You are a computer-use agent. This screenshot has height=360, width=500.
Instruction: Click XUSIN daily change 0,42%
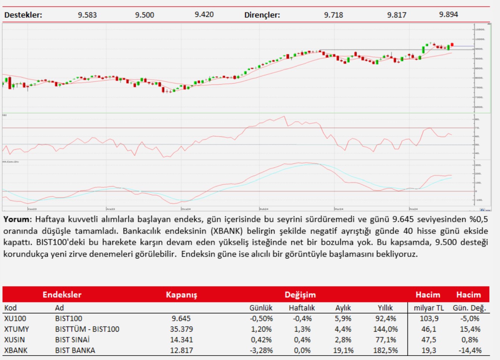click(261, 340)
